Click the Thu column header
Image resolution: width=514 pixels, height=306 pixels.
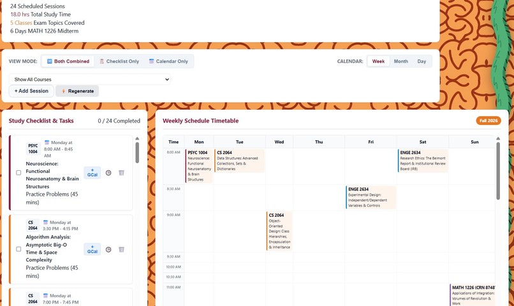pyautogui.click(x=319, y=142)
